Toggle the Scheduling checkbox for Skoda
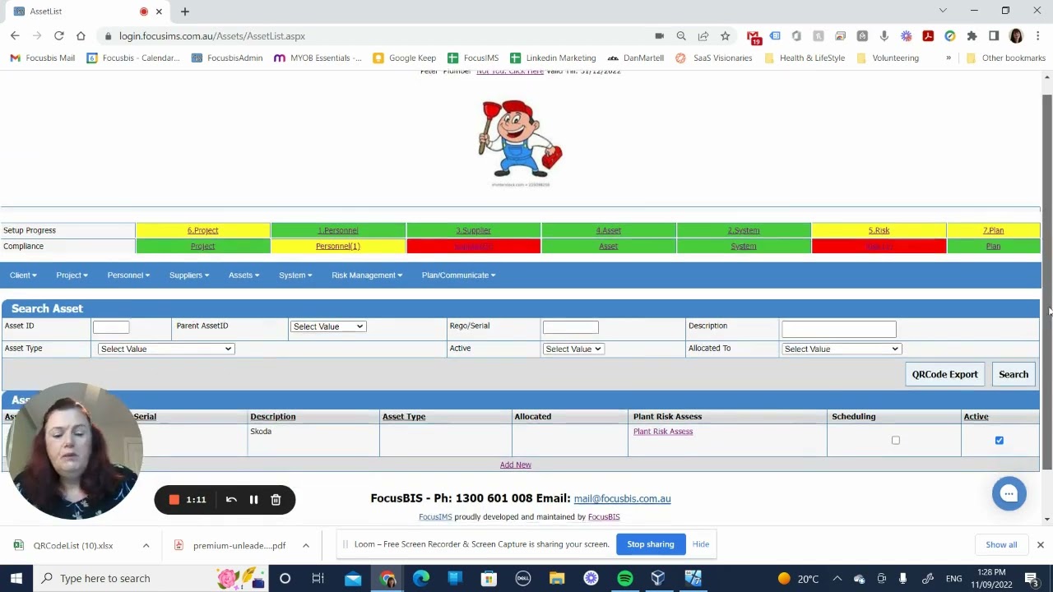The image size is (1053, 592). [896, 441]
